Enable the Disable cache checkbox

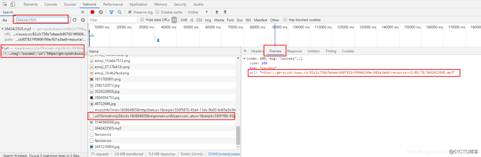[157, 12]
